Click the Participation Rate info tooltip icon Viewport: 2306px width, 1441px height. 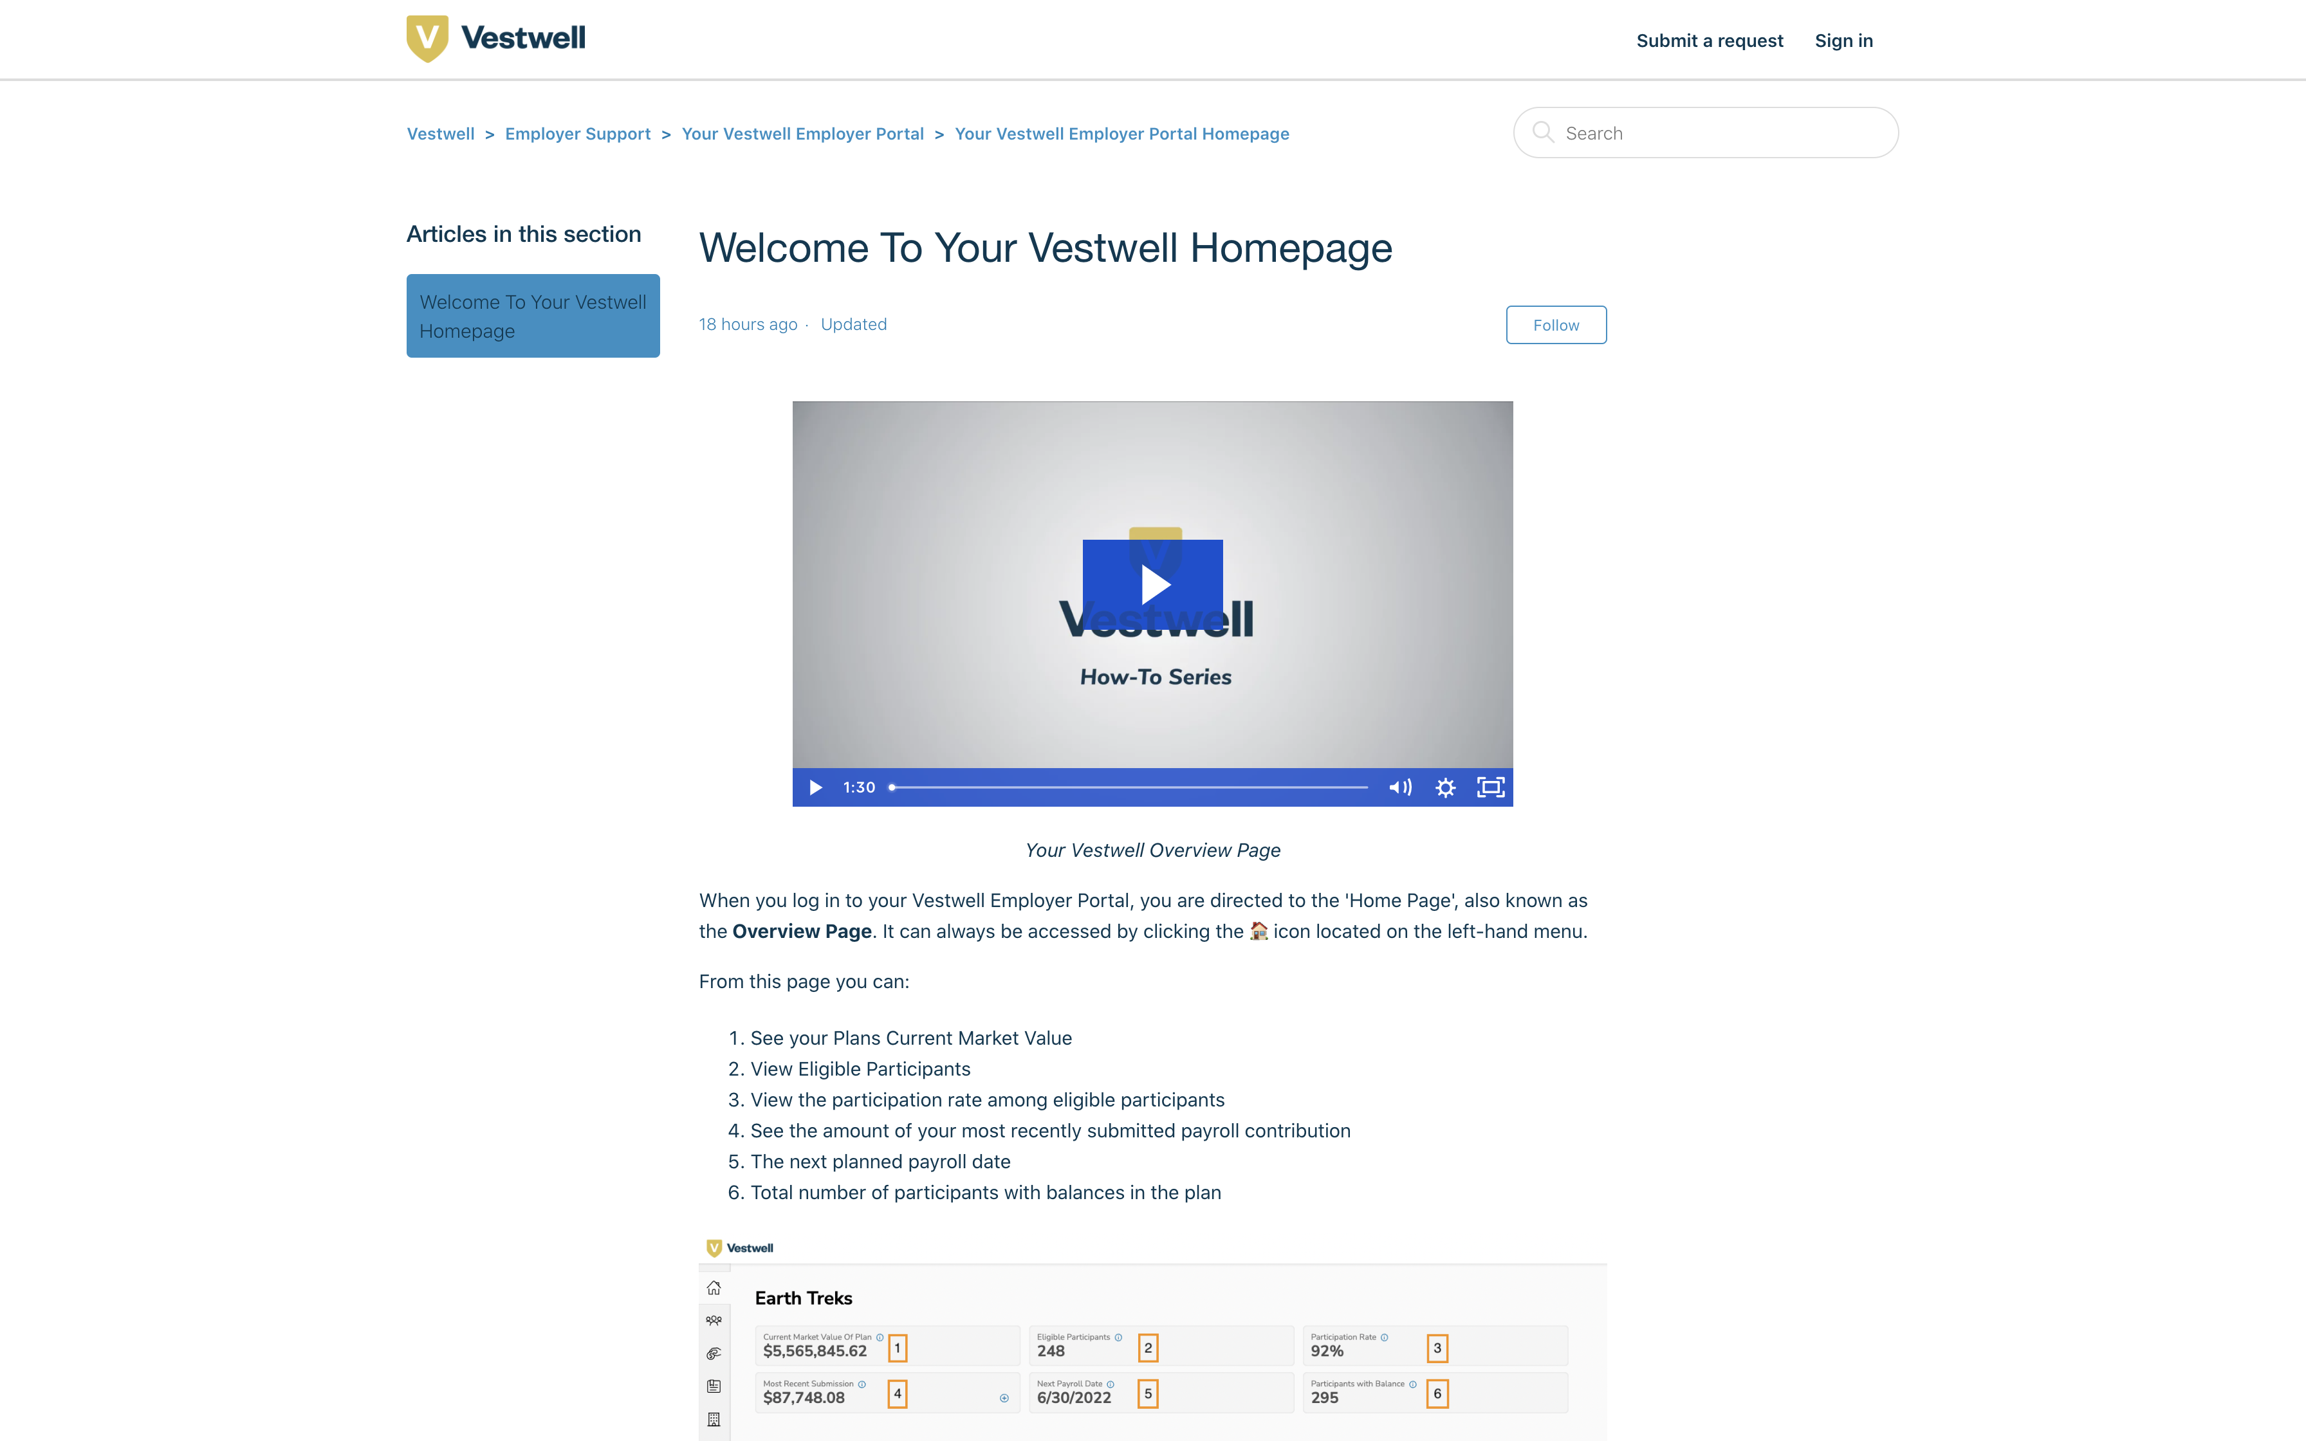coord(1385,1337)
